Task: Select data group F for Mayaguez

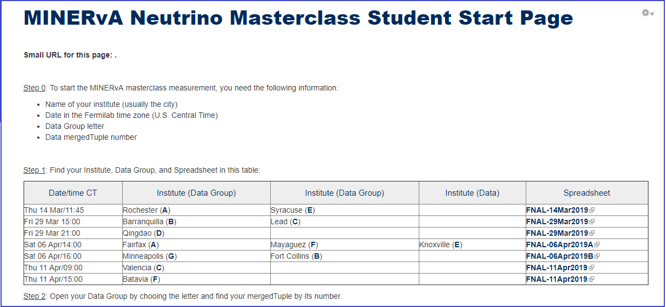Action: (313, 245)
